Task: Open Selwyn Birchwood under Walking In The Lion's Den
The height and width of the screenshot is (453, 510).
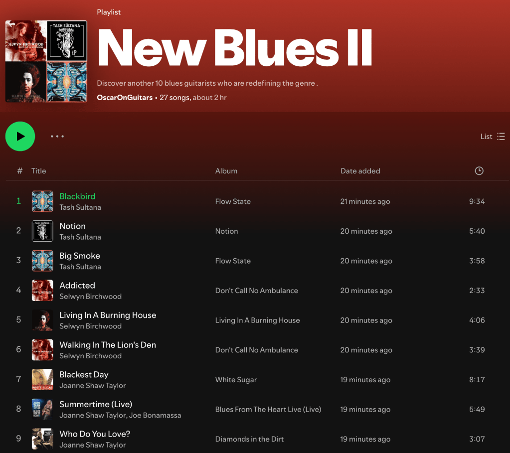Action: 90,356
